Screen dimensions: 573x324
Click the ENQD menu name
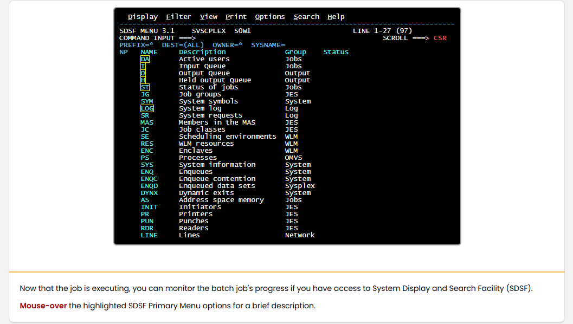[149, 186]
